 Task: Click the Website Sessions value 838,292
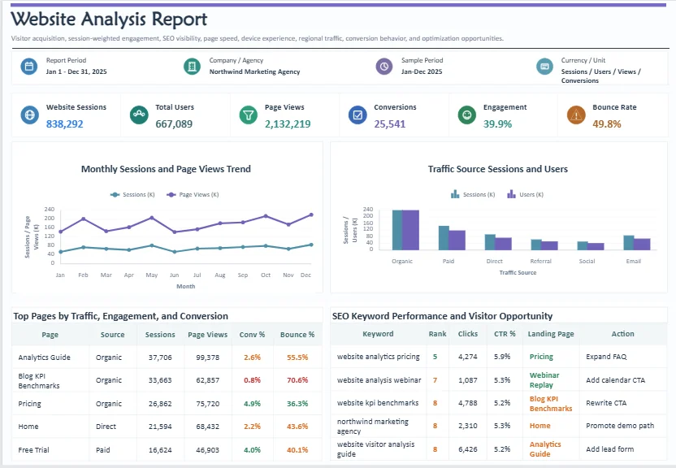tap(65, 124)
